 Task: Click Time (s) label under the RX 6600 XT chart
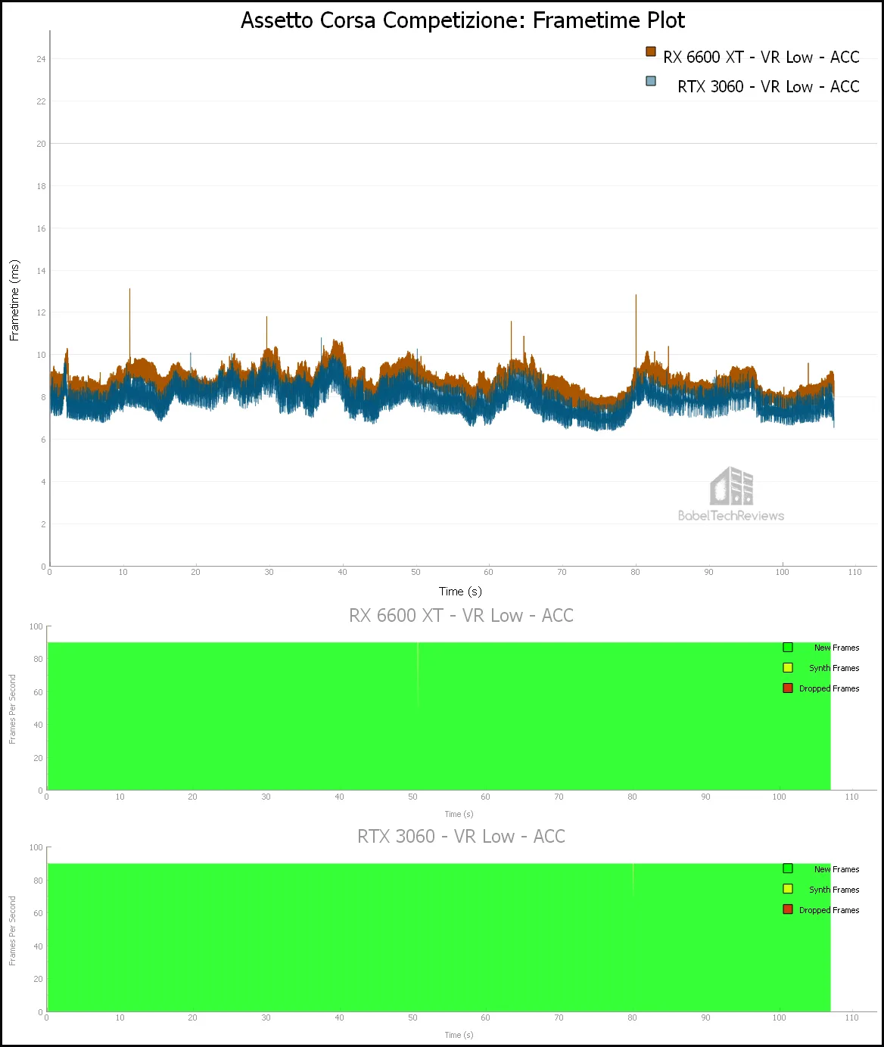click(459, 814)
